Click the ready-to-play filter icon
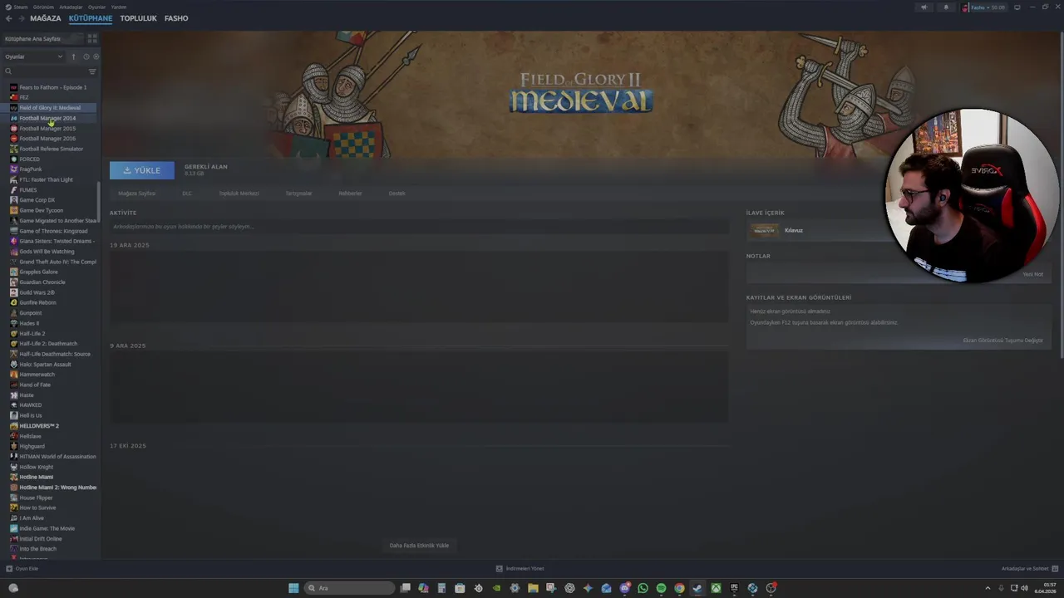Screen dimensions: 1064x598 96,56
